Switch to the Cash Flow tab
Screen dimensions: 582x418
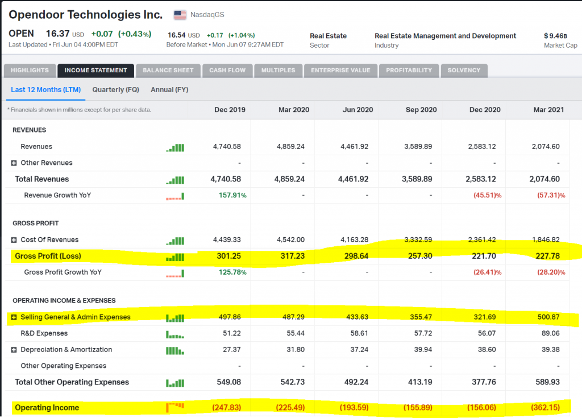tap(227, 71)
